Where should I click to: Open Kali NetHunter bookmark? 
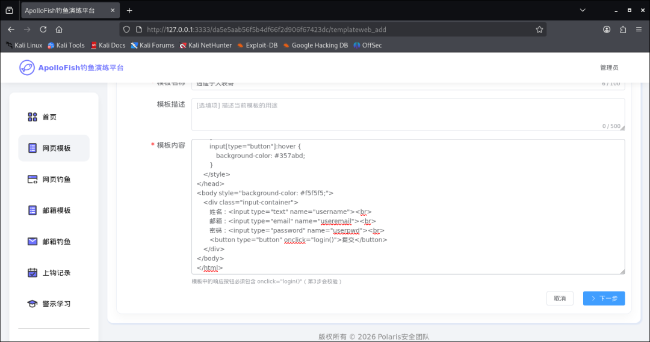tap(206, 45)
